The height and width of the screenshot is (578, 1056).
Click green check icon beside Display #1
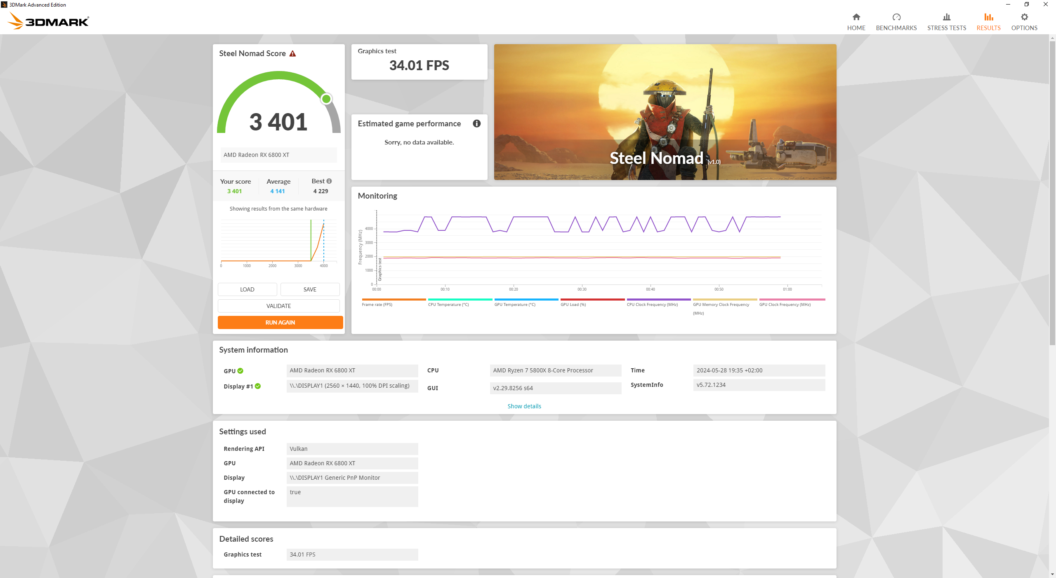coord(258,386)
